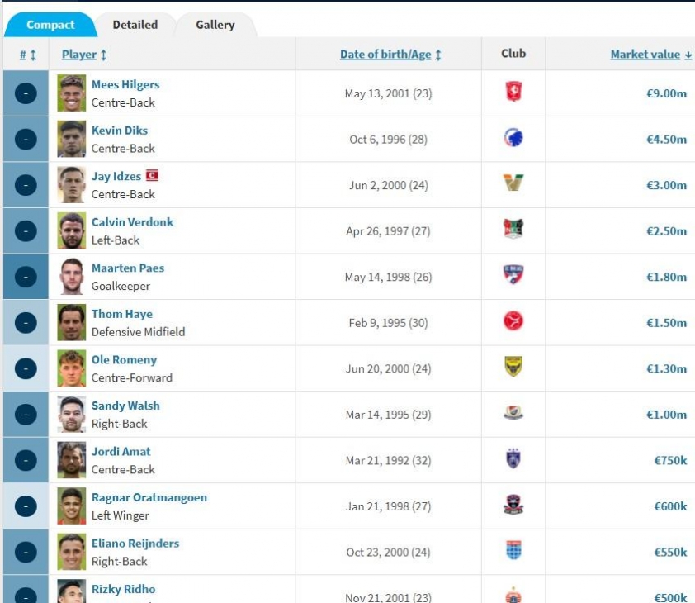Open Venezia crest in Jay Idzes row
Image resolution: width=695 pixels, height=603 pixels.
(x=513, y=183)
